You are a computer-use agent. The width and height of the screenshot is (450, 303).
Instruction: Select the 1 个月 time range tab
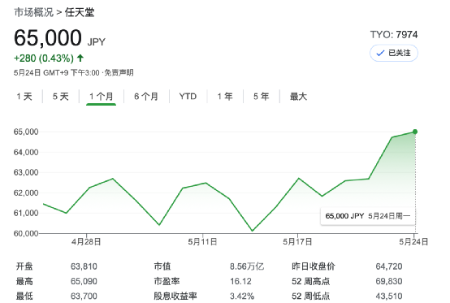pyautogui.click(x=101, y=97)
